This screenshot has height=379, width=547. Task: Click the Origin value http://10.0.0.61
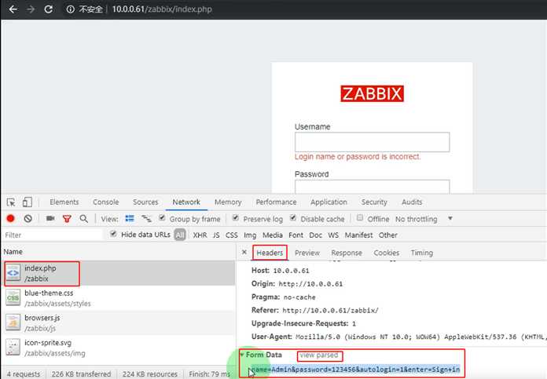(310, 284)
